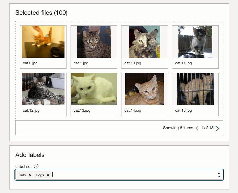Remove the Dogs label tag
This screenshot has width=238, height=193.
point(48,175)
